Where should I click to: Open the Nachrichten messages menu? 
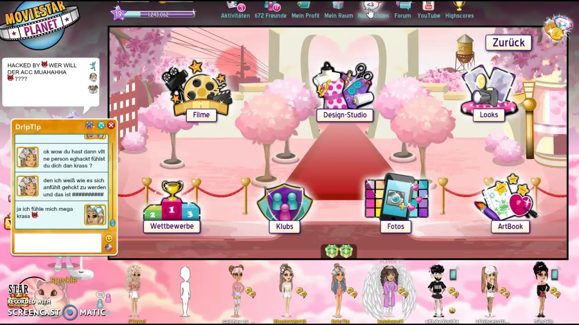pyautogui.click(x=373, y=10)
